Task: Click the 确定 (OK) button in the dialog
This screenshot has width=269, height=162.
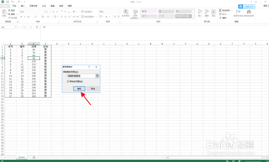Action: coord(79,89)
